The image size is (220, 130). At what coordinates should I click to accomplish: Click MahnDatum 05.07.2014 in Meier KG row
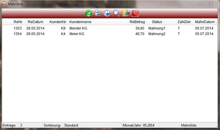(204, 34)
